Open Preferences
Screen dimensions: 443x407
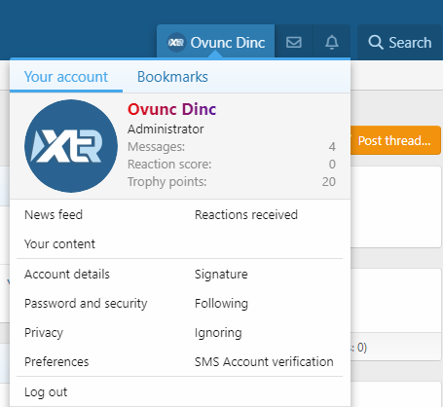click(x=56, y=362)
